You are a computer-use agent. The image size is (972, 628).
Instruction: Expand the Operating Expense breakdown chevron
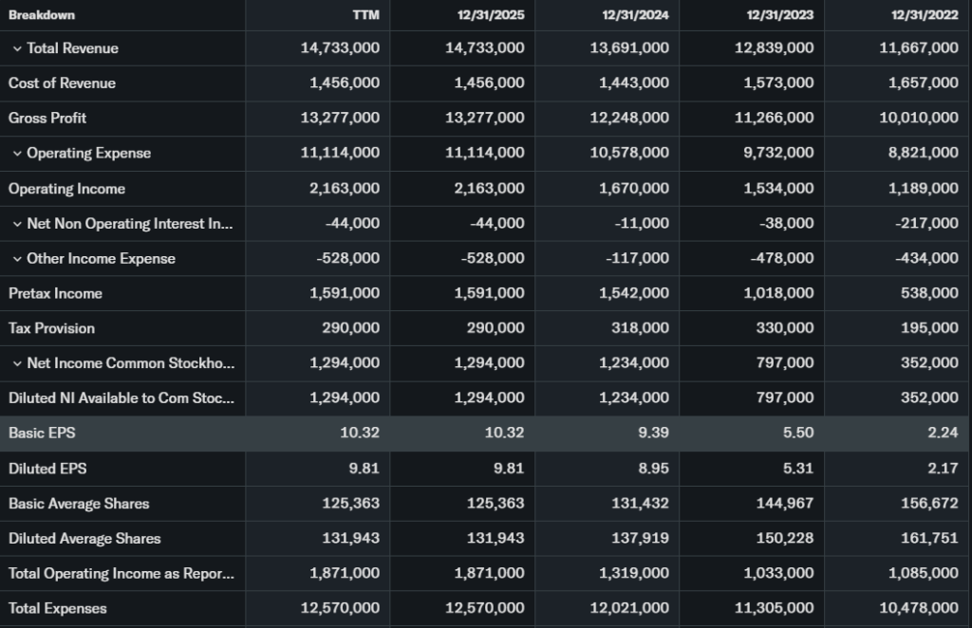pos(17,154)
